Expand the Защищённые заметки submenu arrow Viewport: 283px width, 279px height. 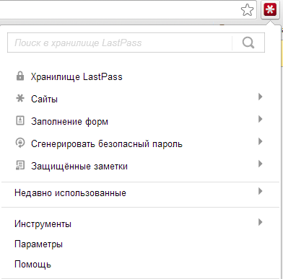[260, 164]
